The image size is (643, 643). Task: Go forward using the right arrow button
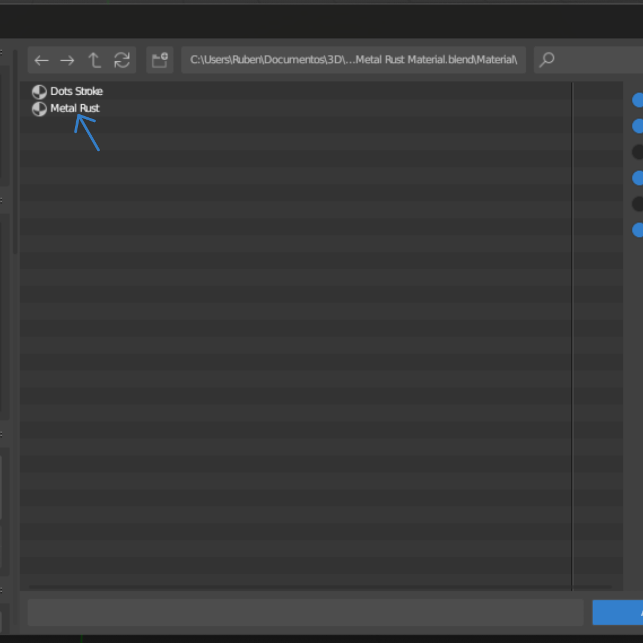[x=67, y=60]
